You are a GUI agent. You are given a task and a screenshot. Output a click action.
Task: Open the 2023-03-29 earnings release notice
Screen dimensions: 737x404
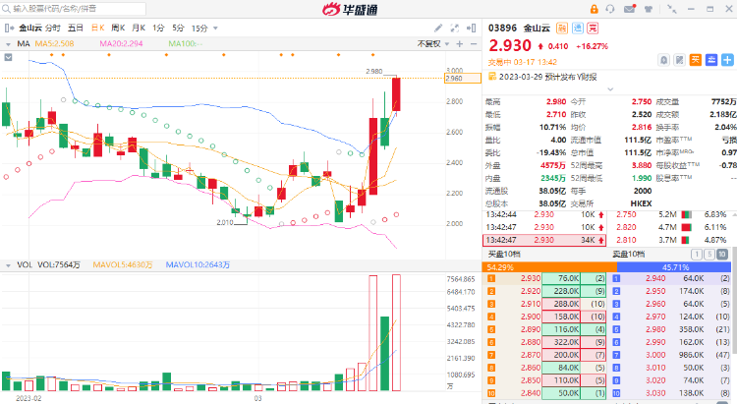tap(547, 77)
